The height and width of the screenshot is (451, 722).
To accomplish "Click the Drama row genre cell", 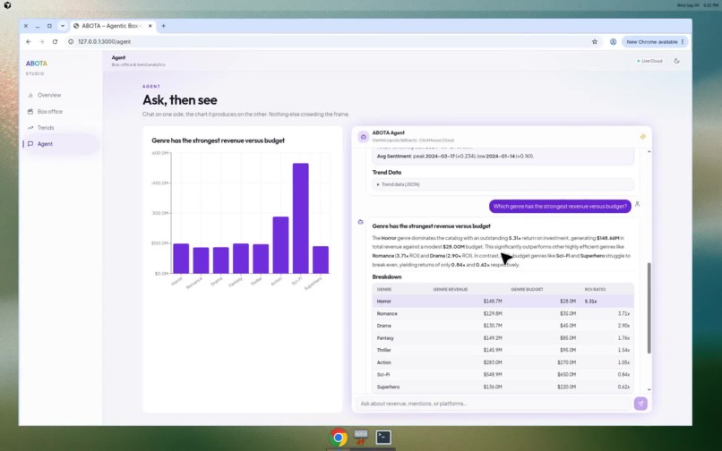I will (384, 326).
